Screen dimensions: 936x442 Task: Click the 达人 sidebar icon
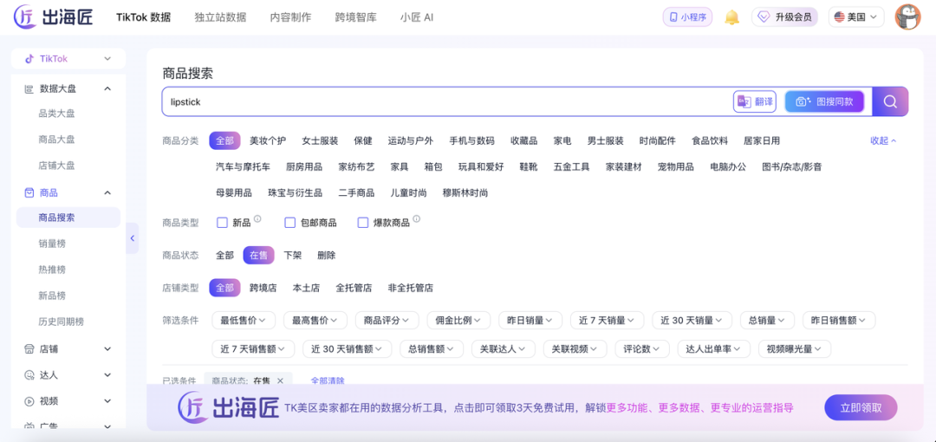(29, 375)
